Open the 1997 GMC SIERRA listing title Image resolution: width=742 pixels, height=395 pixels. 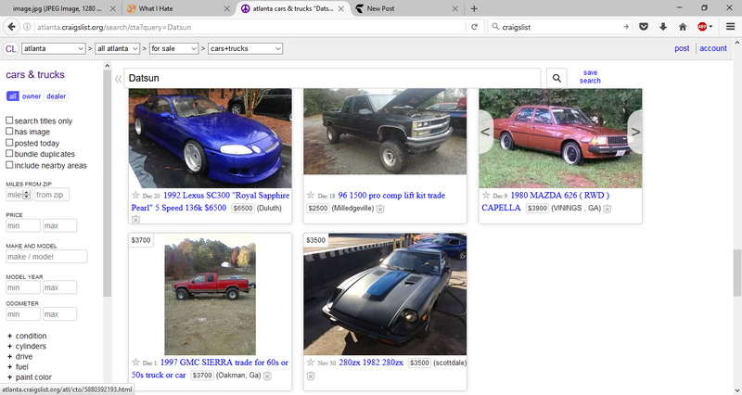click(x=210, y=369)
